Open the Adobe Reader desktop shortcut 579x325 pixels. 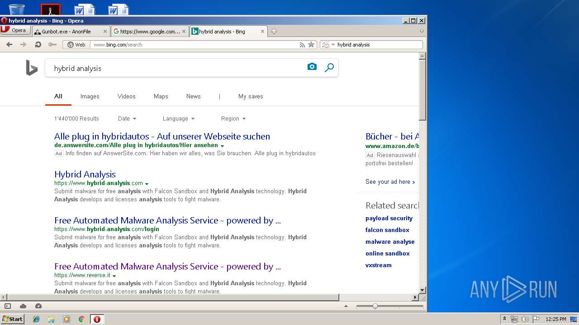(x=51, y=9)
